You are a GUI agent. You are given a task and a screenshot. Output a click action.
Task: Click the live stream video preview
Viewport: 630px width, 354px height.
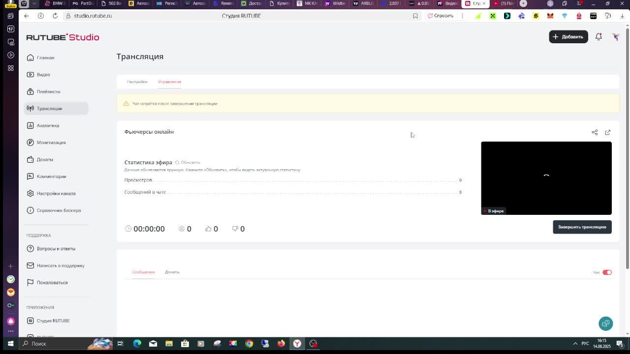(x=546, y=178)
